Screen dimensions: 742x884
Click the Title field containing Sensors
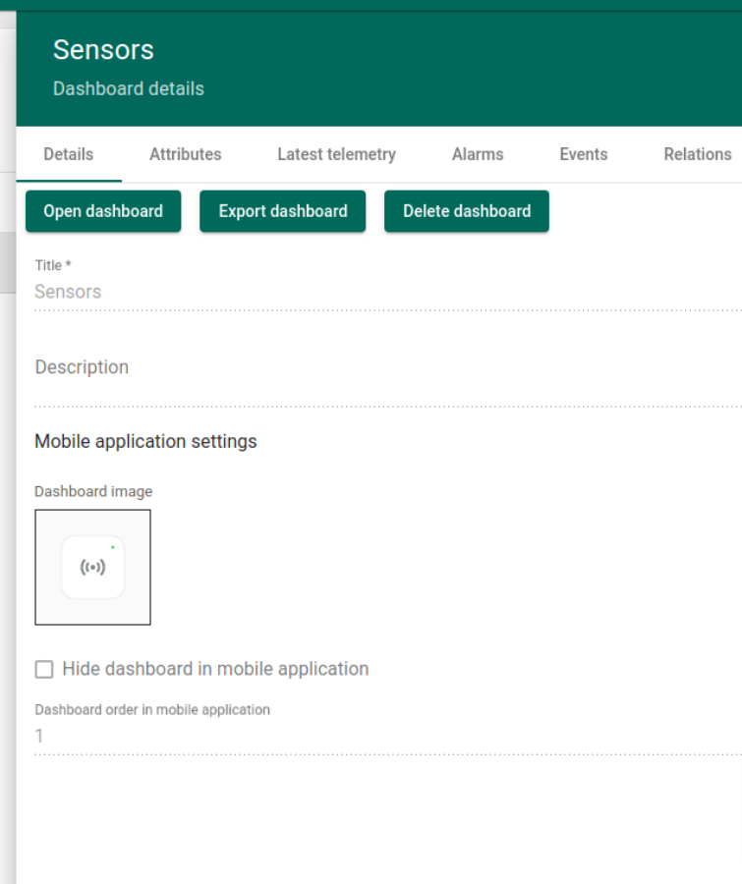pyautogui.click(x=383, y=292)
